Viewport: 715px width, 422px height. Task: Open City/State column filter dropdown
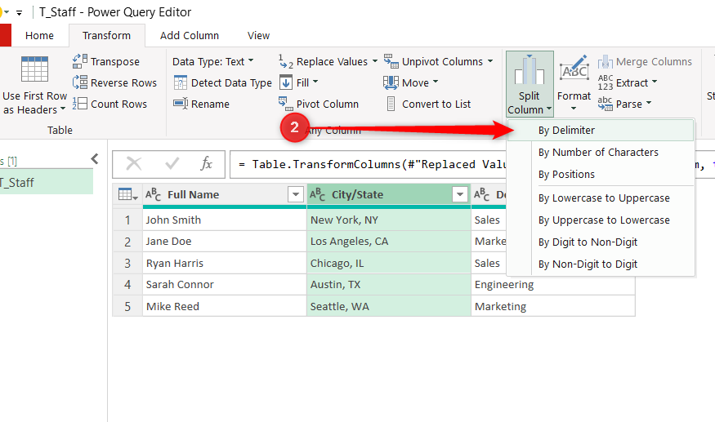pyautogui.click(x=459, y=194)
